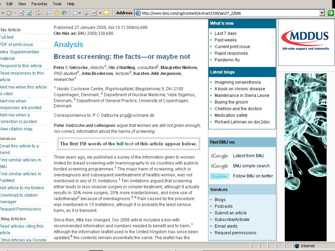The width and height of the screenshot is (335, 251).
Task: Click the Forward navigation arrow
Action: pyautogui.click(x=9, y=13)
